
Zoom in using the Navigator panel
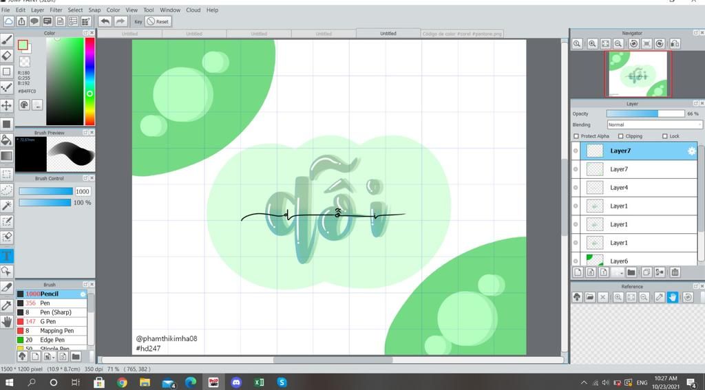592,43
